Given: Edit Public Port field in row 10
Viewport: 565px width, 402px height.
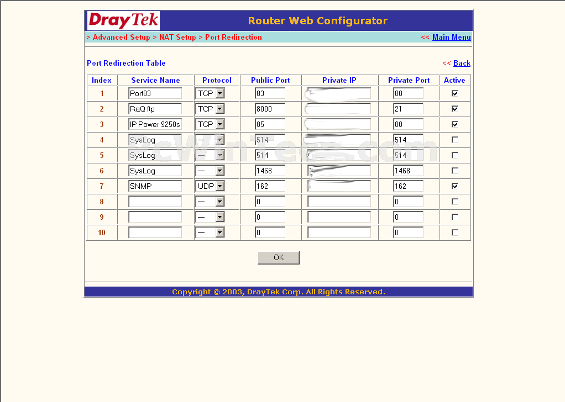Looking at the screenshot, I should pos(270,232).
